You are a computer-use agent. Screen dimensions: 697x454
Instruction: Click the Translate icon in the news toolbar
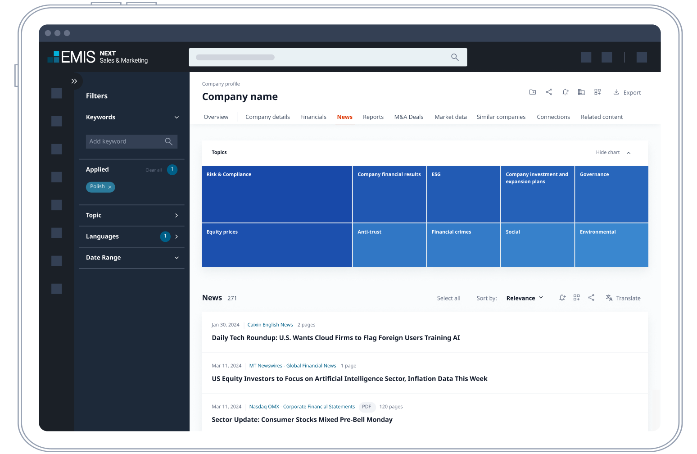(x=609, y=298)
